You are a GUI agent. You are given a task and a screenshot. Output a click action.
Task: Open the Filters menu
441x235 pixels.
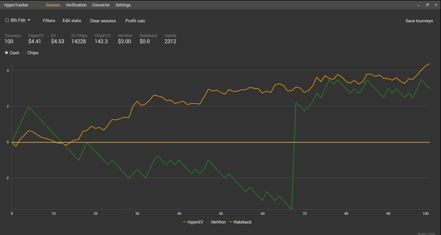click(x=49, y=21)
